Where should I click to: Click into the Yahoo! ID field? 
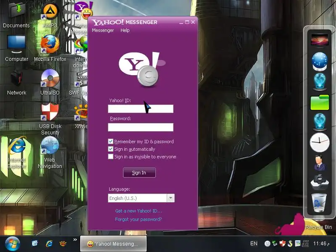[x=141, y=109]
